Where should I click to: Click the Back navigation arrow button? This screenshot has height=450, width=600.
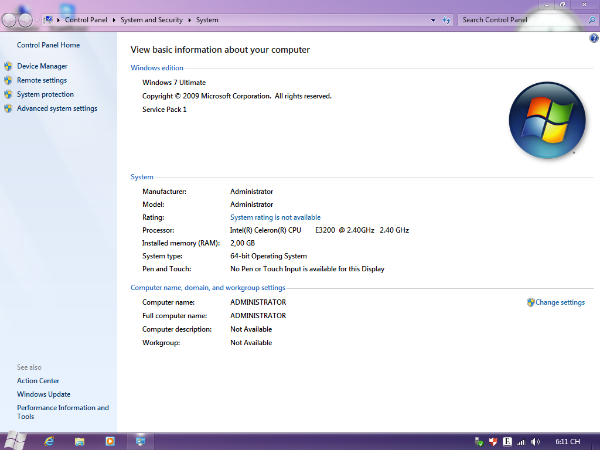[x=9, y=20]
